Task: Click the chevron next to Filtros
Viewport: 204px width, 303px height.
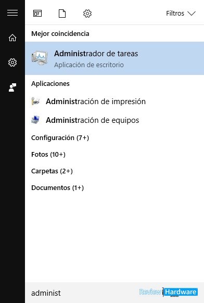Action: point(192,14)
